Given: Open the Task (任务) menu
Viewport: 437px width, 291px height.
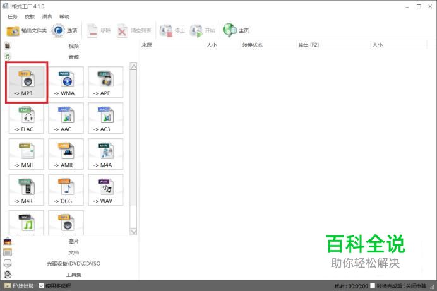Looking at the screenshot, I should pos(12,16).
